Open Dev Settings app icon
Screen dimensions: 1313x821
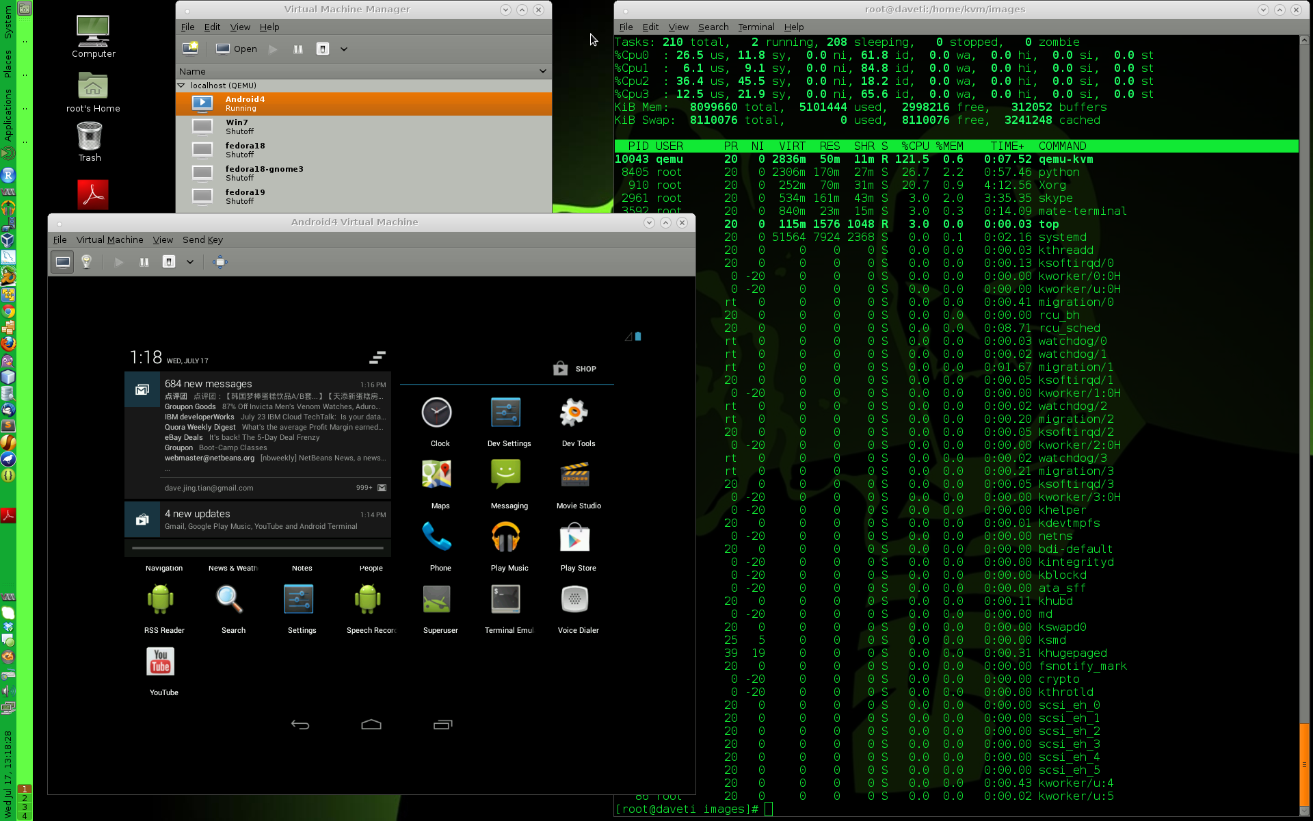point(505,413)
